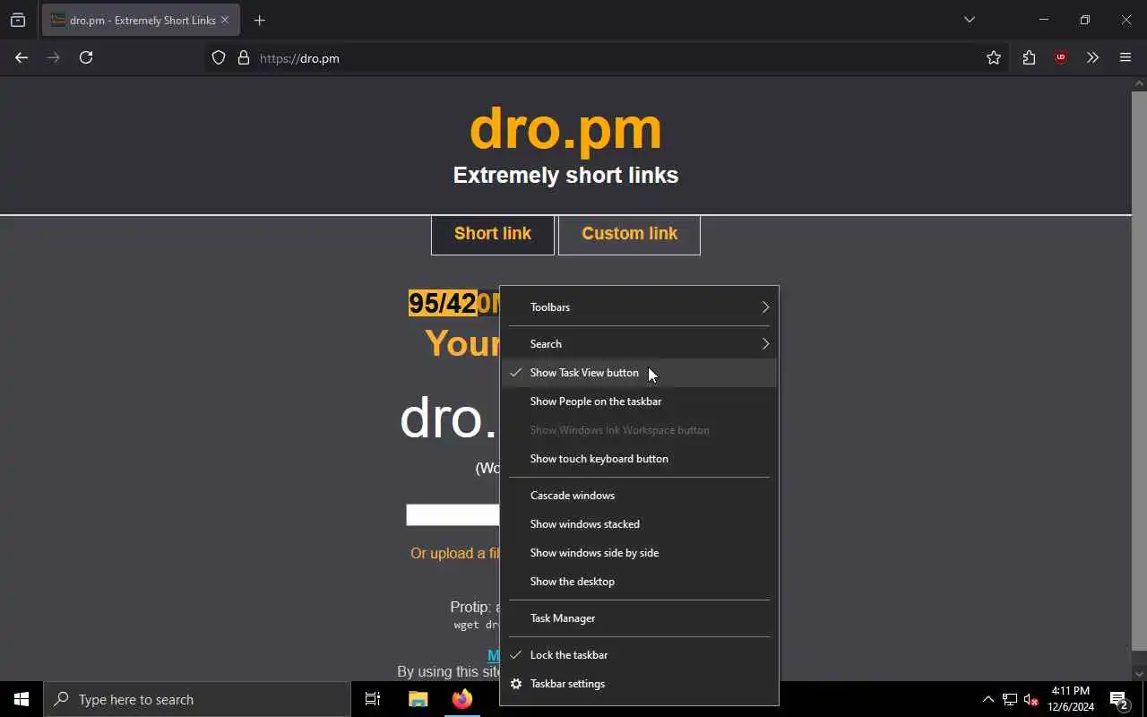Expand the Search submenu

(x=639, y=344)
